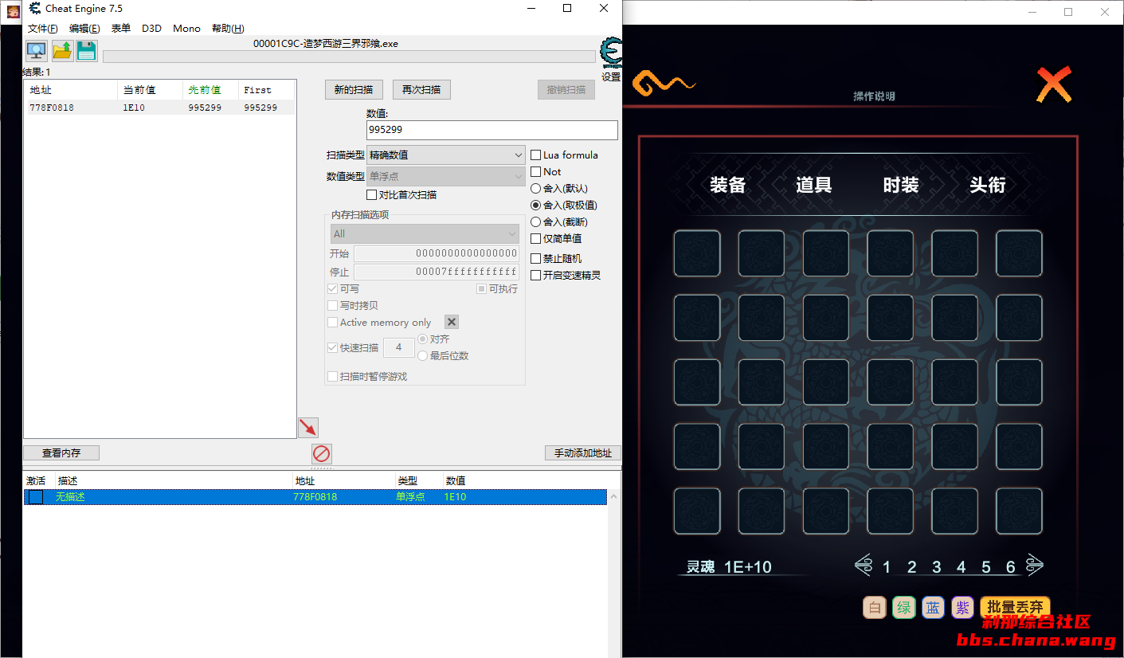The image size is (1124, 658).
Task: Select the 舍入(默认) radio button
Action: (536, 189)
